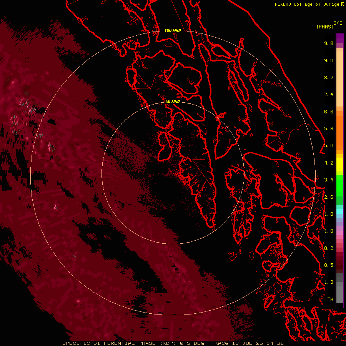Click the 4.2 value on color scale
Image resolution: width=346 pixels, height=346 pixels.
point(329,163)
